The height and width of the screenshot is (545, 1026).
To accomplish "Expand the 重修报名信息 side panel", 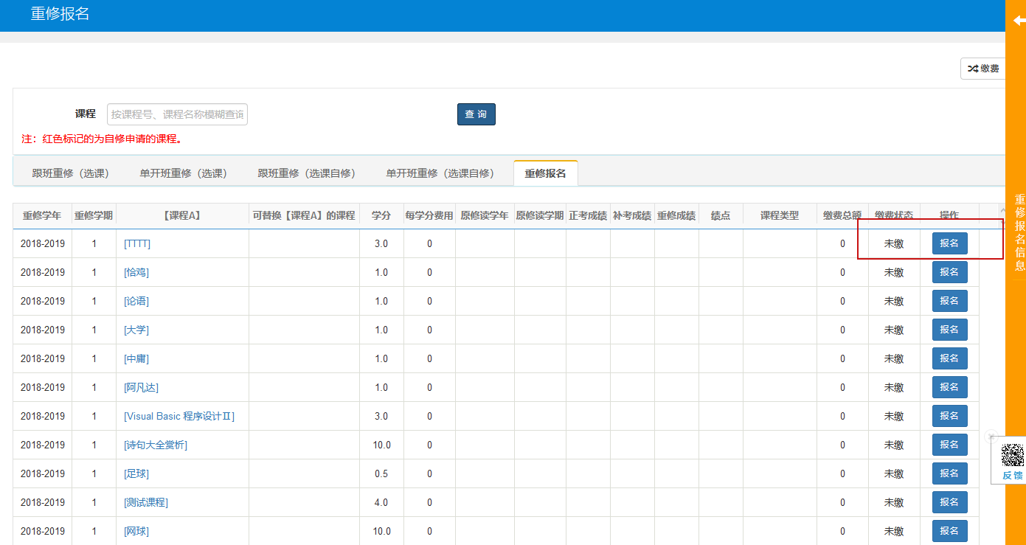I will [1019, 232].
